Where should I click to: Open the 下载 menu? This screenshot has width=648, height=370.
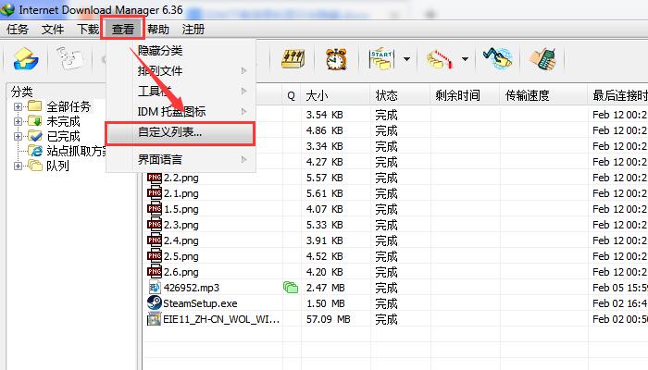[x=88, y=30]
